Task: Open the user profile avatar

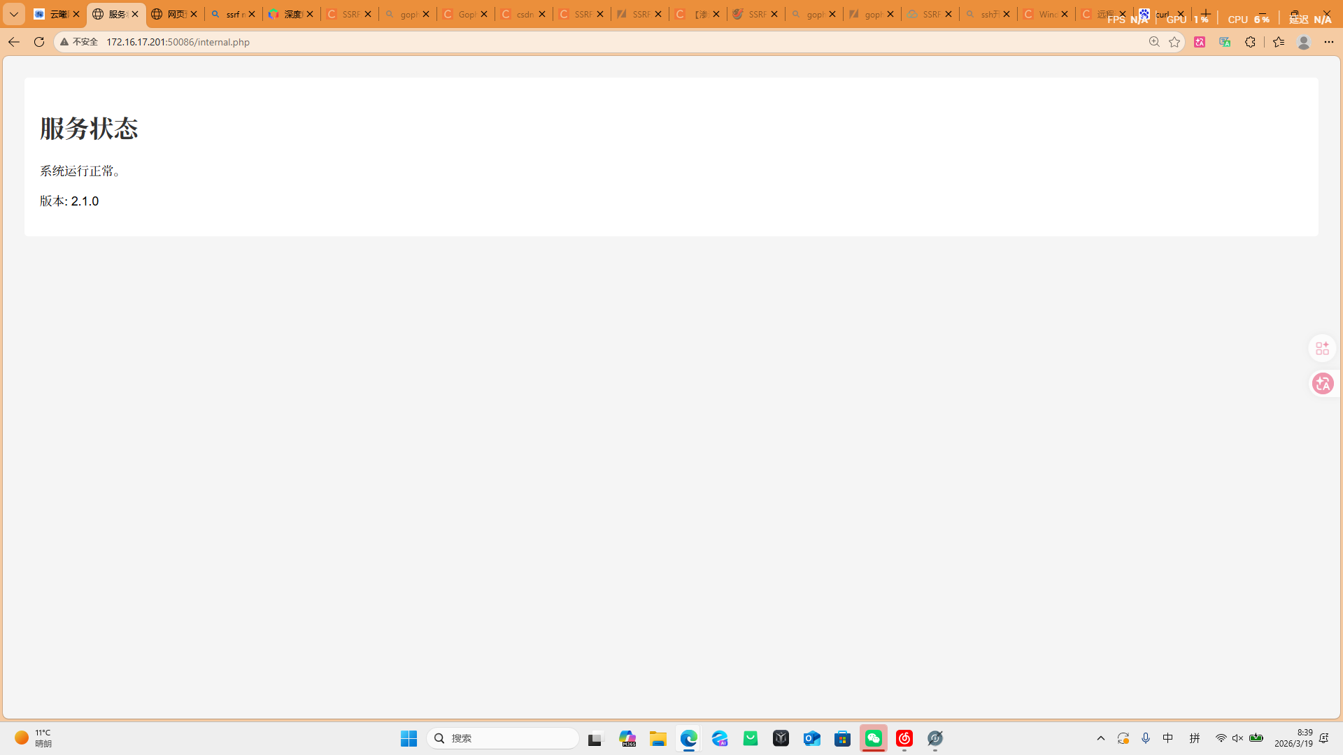Action: click(x=1303, y=42)
